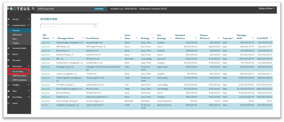Filter the Manager Name column
The width and height of the screenshot is (284, 122).
pyautogui.click(x=83, y=38)
